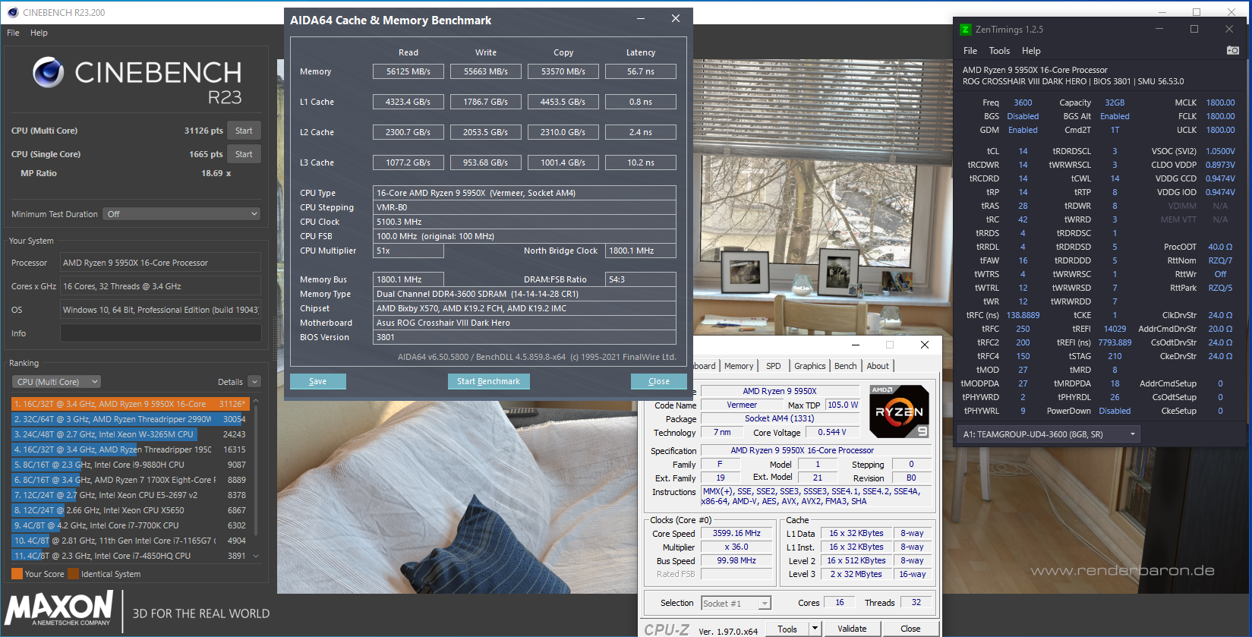Select the Xeon W-3265M ranking entry
The width and height of the screenshot is (1252, 637).
pyautogui.click(x=131, y=434)
